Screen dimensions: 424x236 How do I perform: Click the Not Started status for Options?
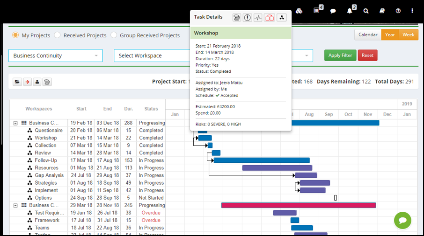tap(151, 198)
